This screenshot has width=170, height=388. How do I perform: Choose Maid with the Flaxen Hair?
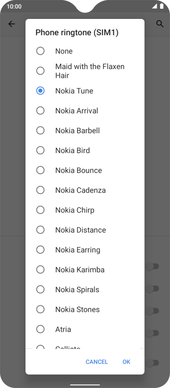tap(85, 71)
